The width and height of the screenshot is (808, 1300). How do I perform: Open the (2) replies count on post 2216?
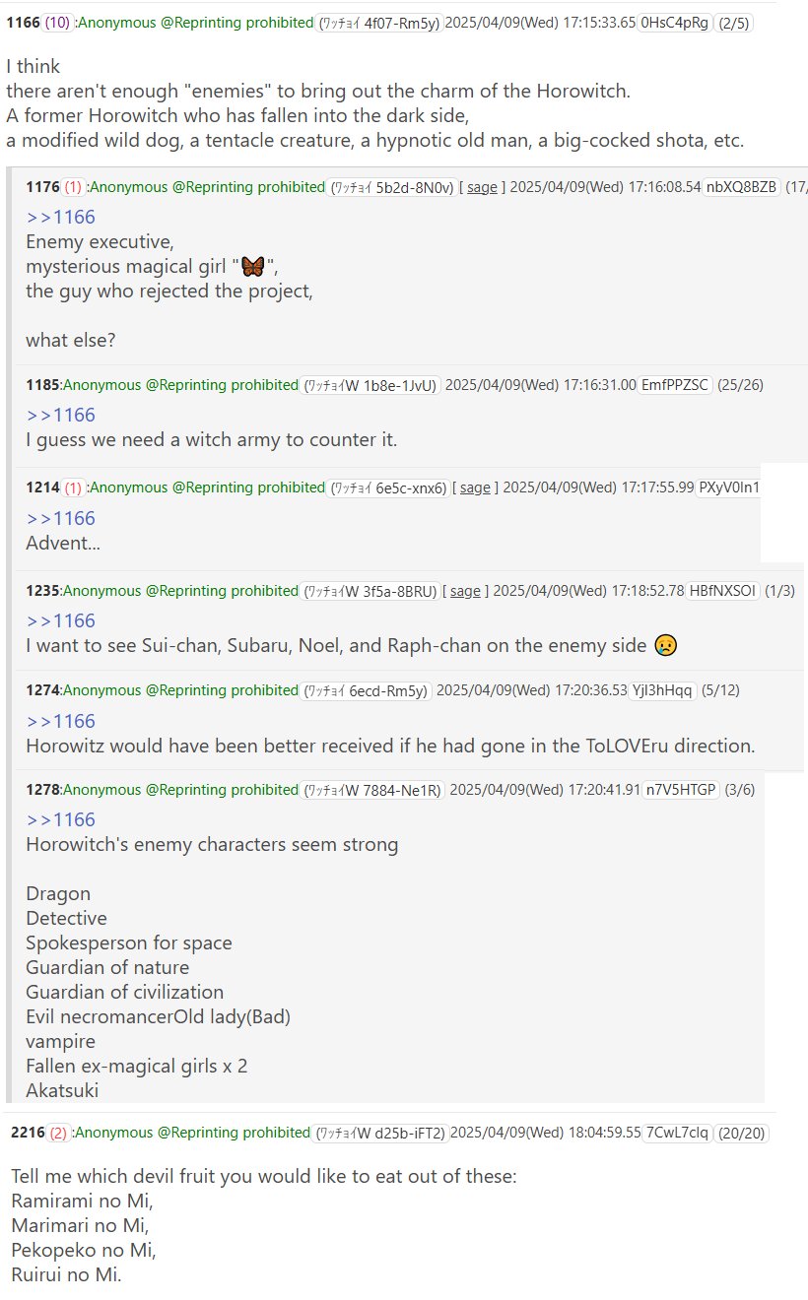click(x=58, y=1134)
